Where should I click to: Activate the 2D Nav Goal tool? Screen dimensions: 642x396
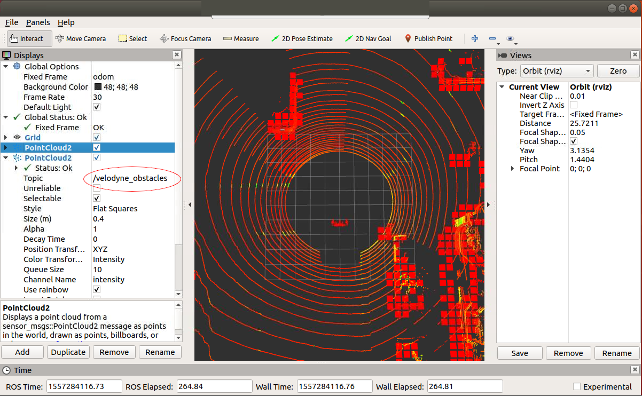(x=368, y=38)
